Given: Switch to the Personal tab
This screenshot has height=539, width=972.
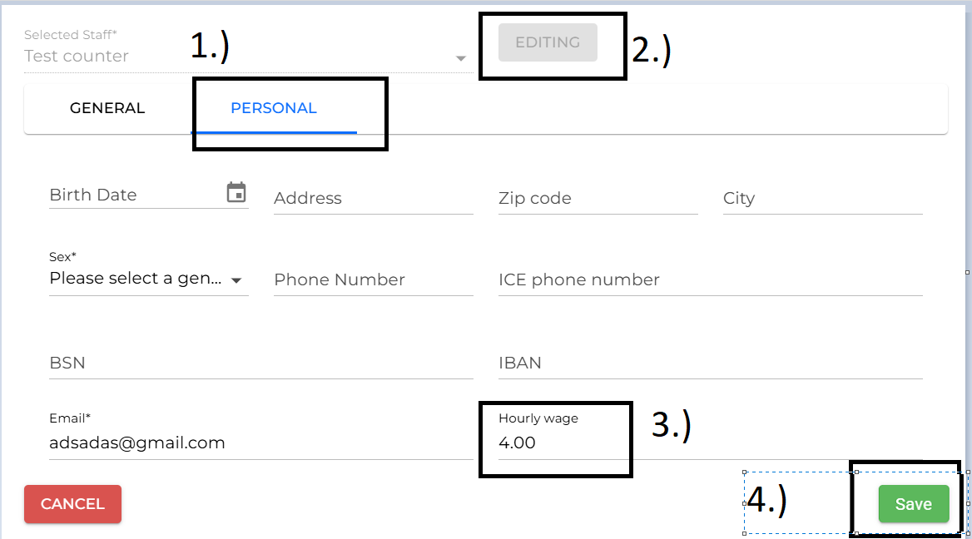Looking at the screenshot, I should (x=274, y=108).
